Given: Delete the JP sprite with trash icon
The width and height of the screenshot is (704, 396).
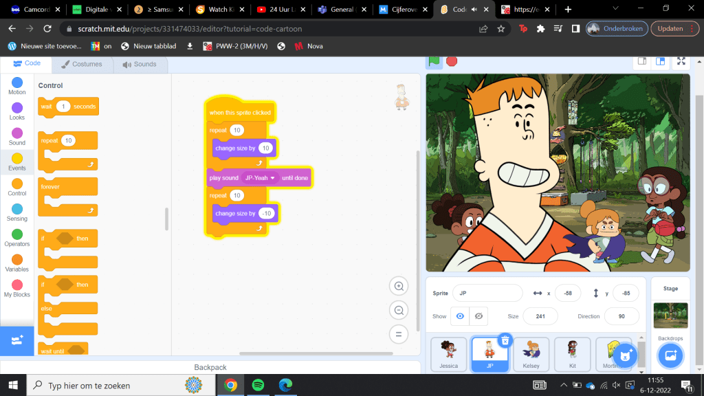Looking at the screenshot, I should point(505,340).
